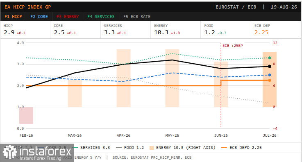Click the orange ECB depo endpoint dot

pyautogui.click(x=270, y=80)
